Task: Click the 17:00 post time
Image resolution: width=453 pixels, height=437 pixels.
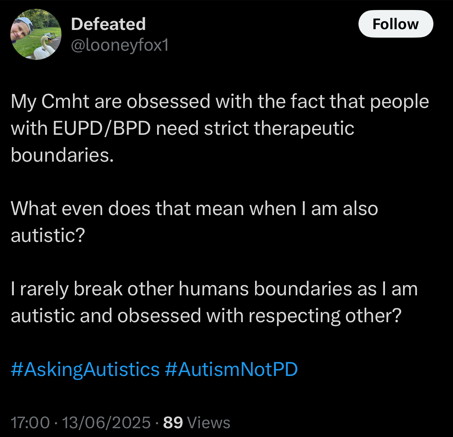Action: (x=30, y=422)
